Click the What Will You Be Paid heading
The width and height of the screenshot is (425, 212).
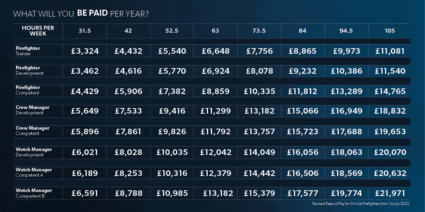[81, 14]
